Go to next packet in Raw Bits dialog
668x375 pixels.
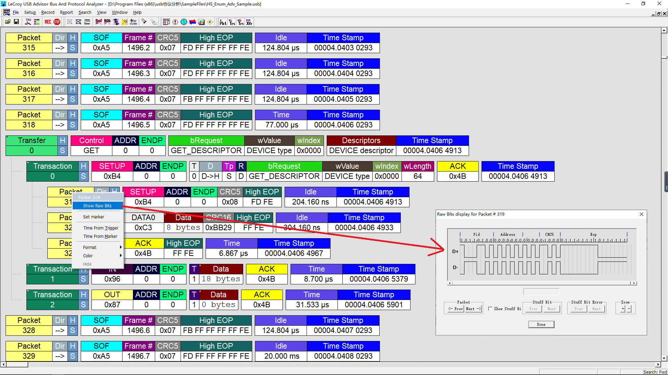click(x=473, y=309)
